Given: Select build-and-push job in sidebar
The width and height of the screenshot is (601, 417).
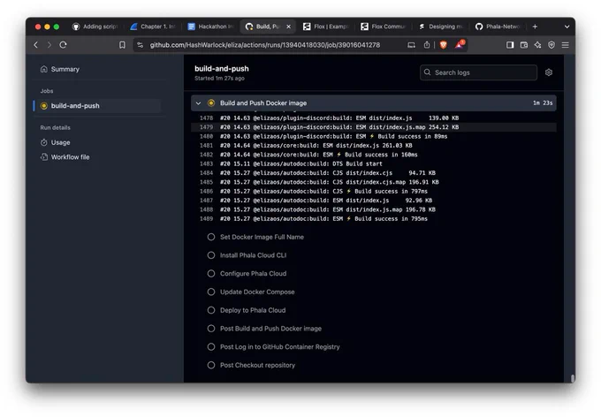Looking at the screenshot, I should [97, 106].
